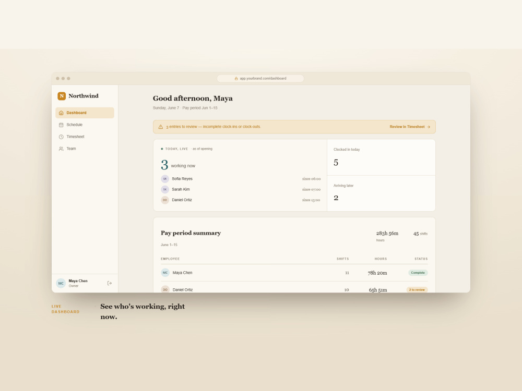
Task: Click the MC avatar in the sidebar footer
Action: (x=61, y=283)
